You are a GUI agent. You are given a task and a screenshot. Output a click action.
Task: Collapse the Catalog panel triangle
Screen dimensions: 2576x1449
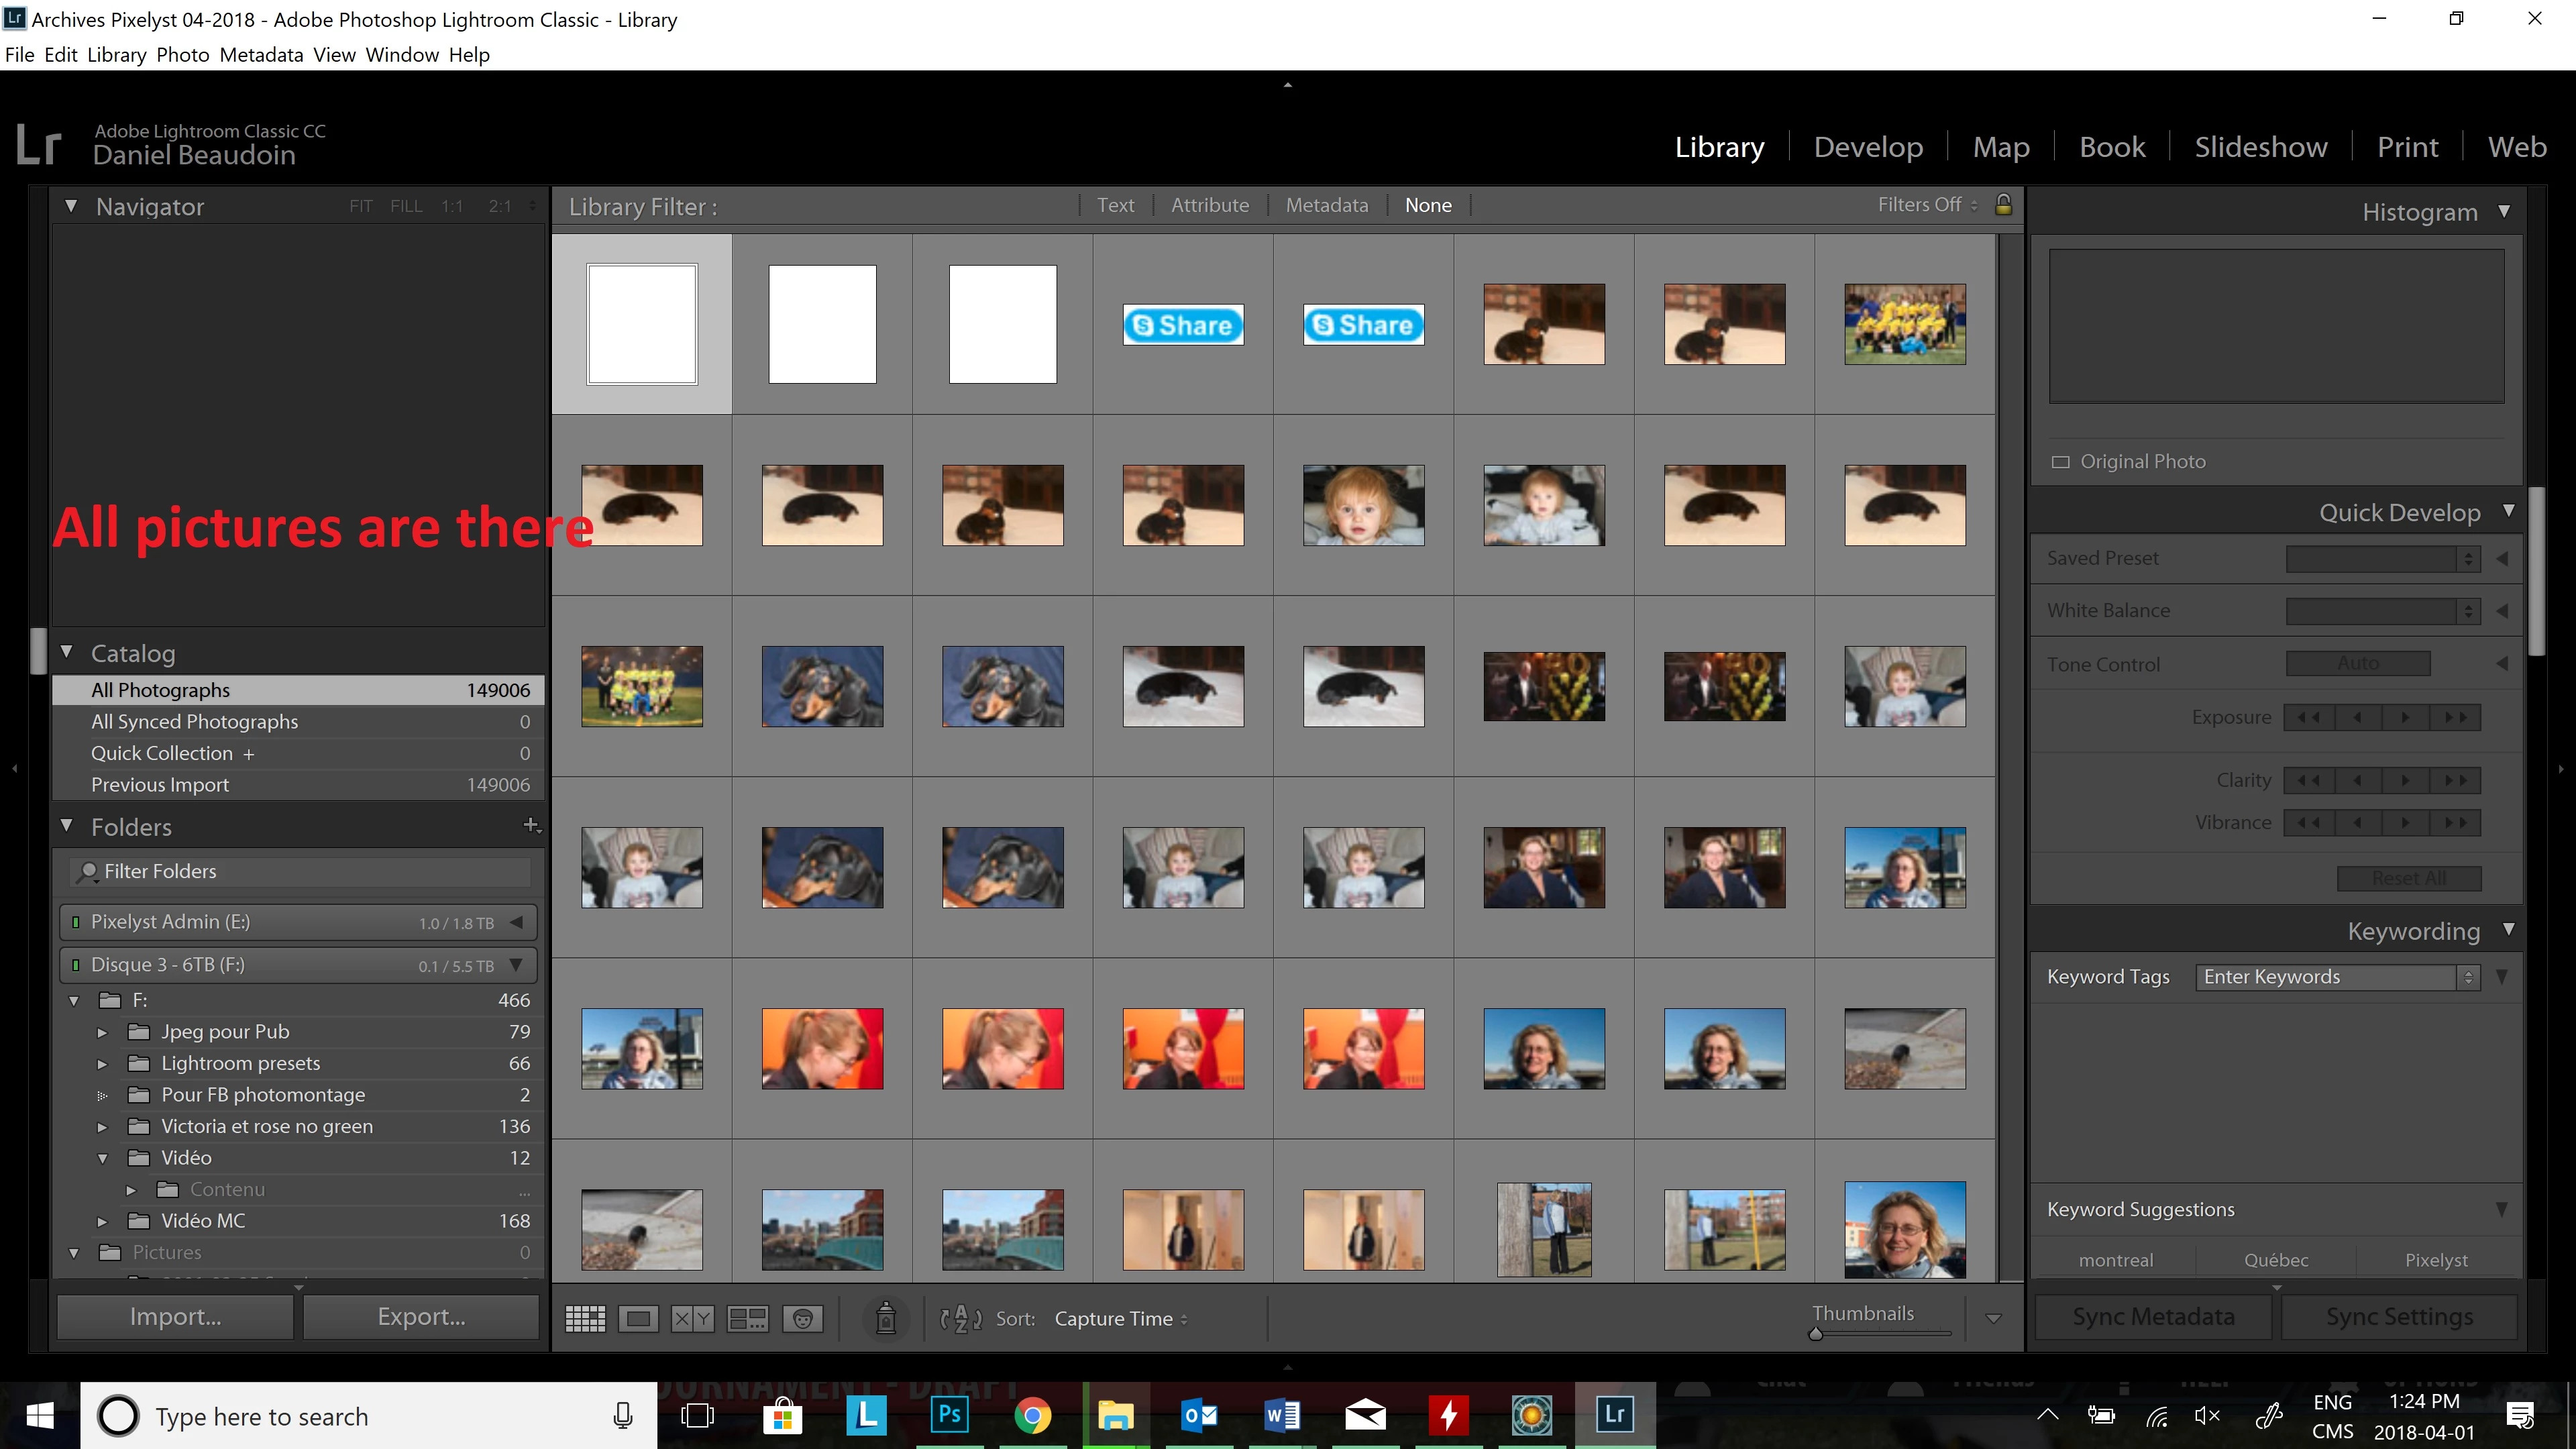point(67,652)
